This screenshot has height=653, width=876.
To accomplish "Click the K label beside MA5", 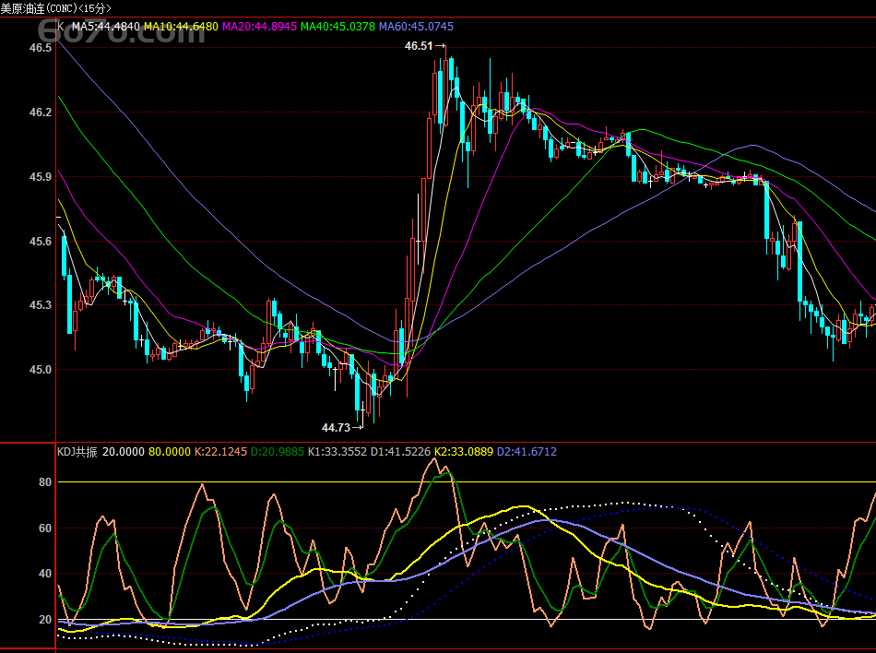I will 61,27.
